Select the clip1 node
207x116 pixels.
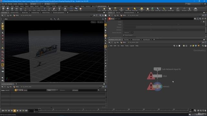tap(158, 76)
